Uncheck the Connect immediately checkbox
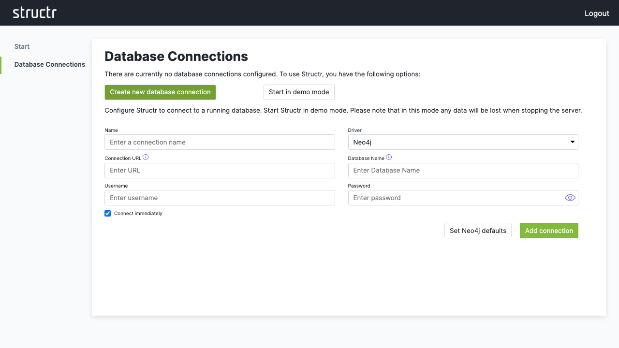Screen dimensions: 619x348 click(x=107, y=213)
